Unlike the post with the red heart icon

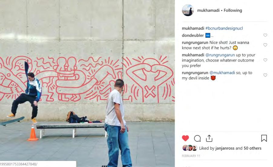pos(185,138)
